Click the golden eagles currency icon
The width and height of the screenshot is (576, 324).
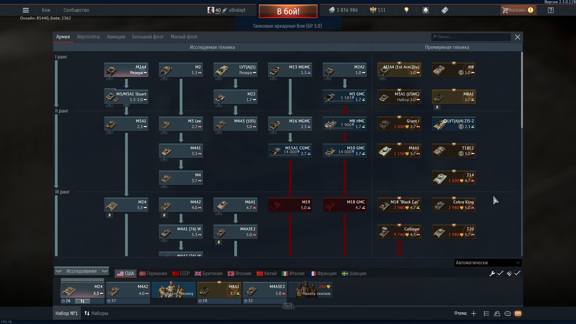[373, 10]
